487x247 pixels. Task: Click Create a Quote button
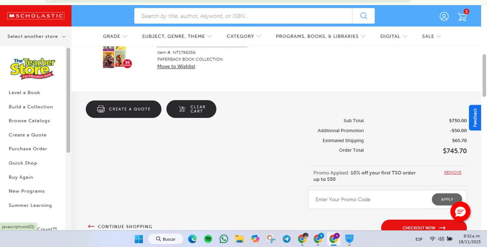[123, 109]
